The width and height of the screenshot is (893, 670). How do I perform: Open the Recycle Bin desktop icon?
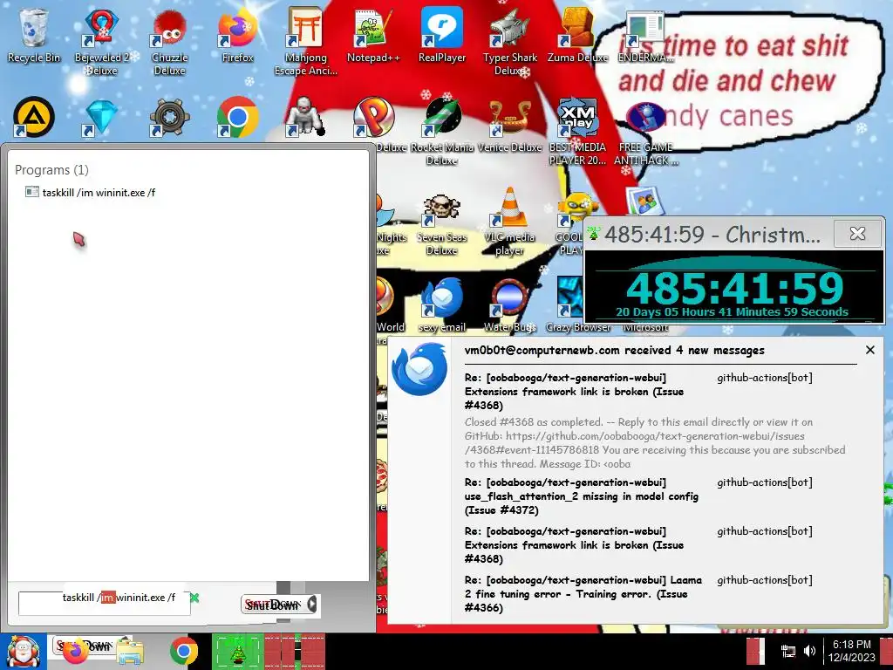pos(34,35)
